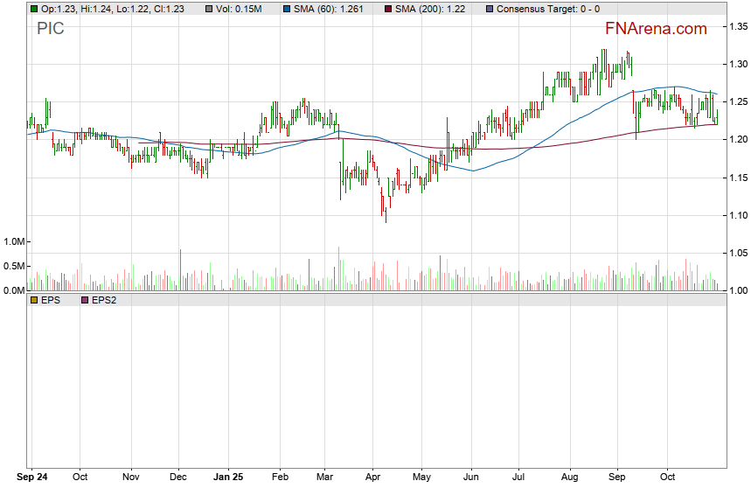The width and height of the screenshot is (751, 495).
Task: Click the dark red SMA (200) swatch
Action: (x=388, y=9)
